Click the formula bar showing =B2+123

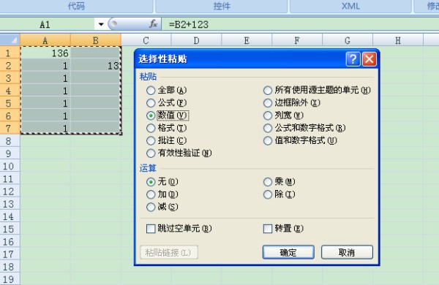click(300, 24)
